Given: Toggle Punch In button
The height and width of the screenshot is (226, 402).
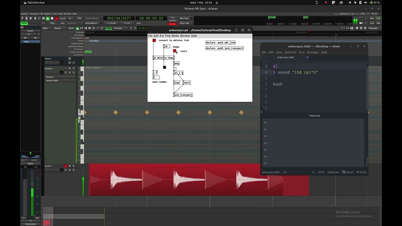Looking at the screenshot, I should (x=70, y=19).
